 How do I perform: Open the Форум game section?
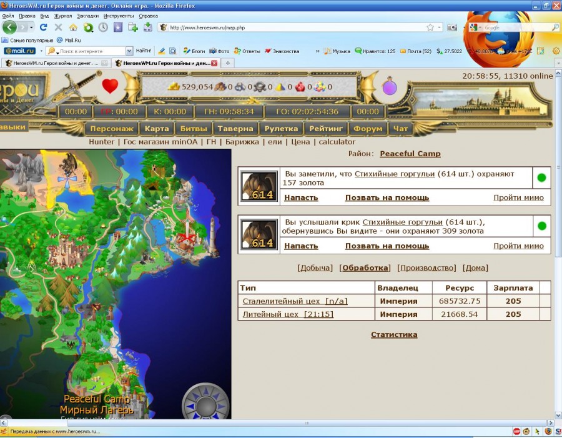click(x=368, y=129)
